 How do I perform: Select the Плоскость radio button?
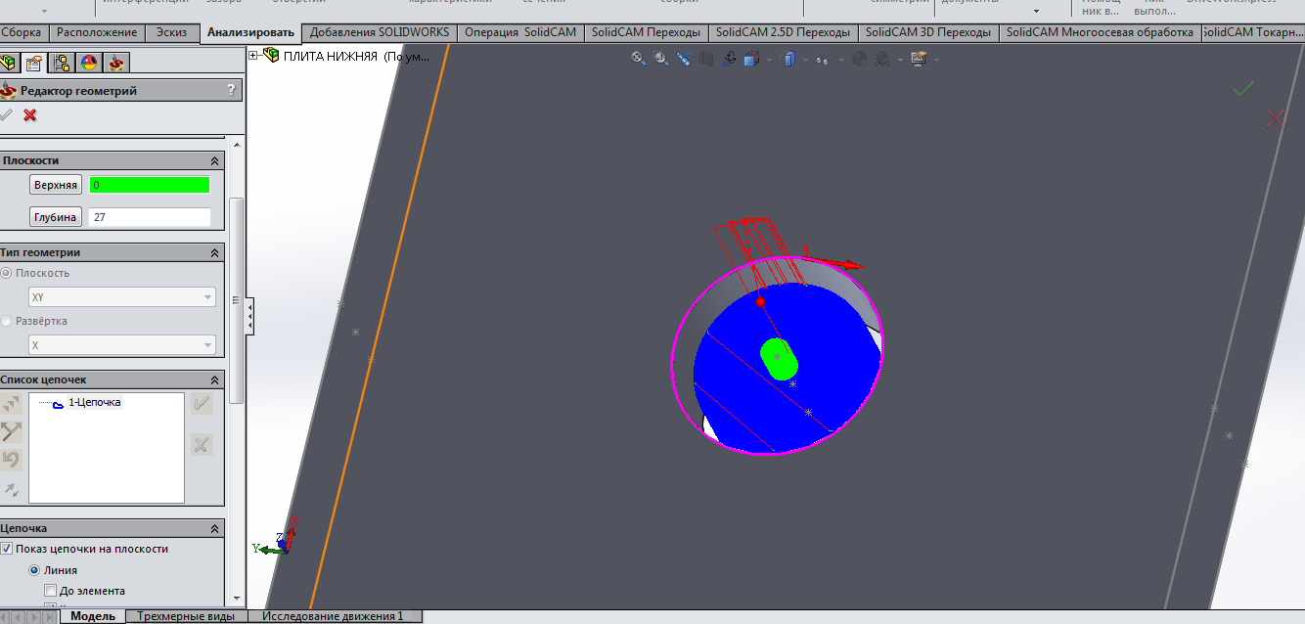[x=7, y=273]
